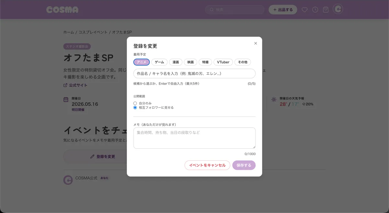Select the その他 category chip
This screenshot has width=389, height=213.
243,62
